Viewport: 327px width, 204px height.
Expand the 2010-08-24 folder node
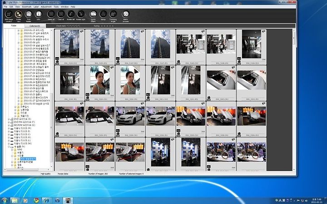pos(18,82)
